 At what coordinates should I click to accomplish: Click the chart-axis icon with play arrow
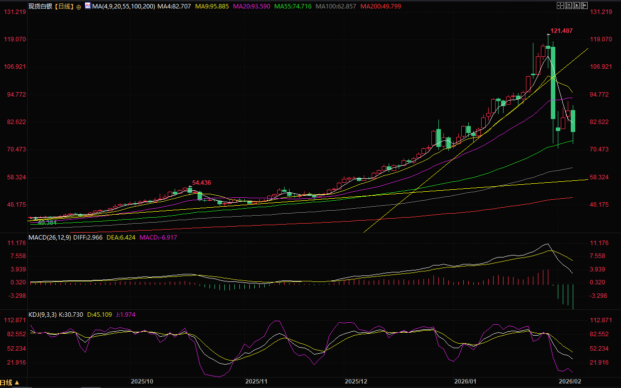click(576, 5)
